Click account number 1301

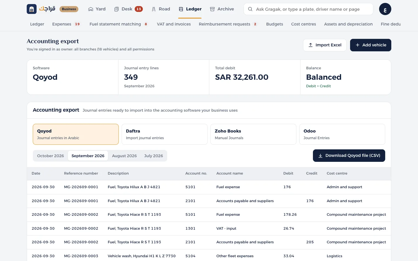[190, 229]
